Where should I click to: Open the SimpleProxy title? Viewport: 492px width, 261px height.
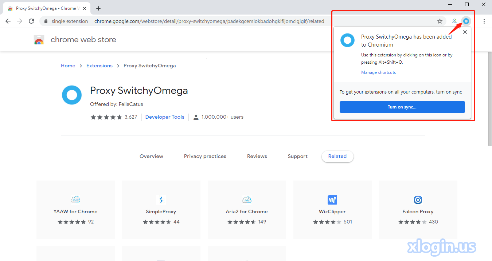(161, 211)
